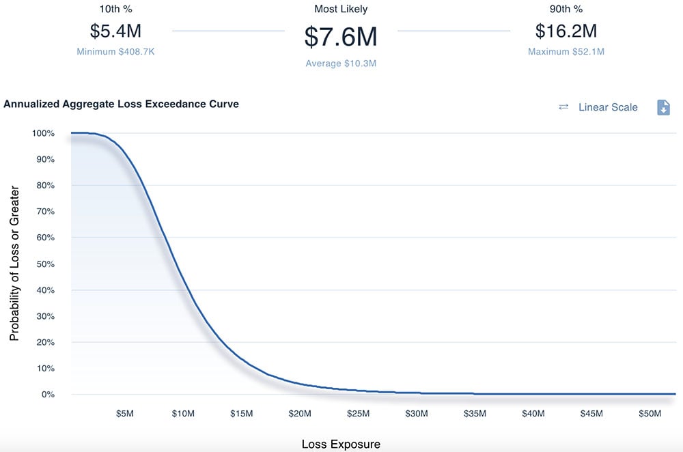This screenshot has height=452, width=683.
Task: Click the $35M x-axis label
Action: 475,414
